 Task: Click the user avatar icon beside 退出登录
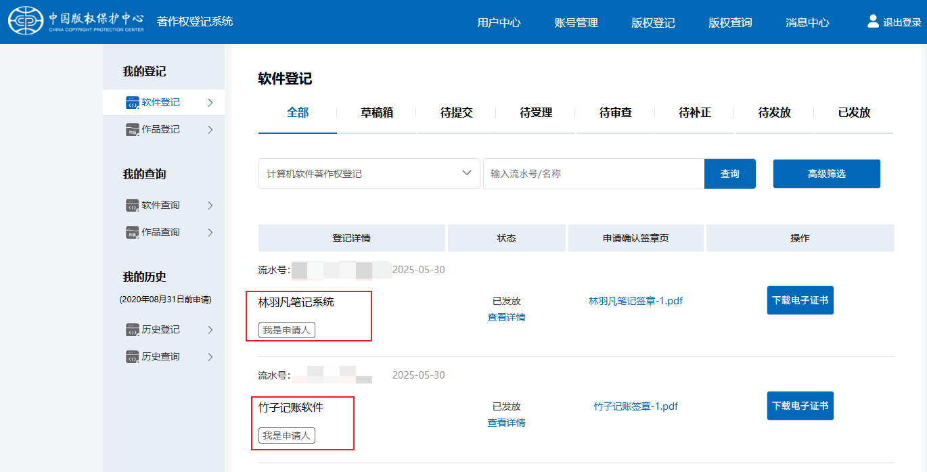(873, 21)
